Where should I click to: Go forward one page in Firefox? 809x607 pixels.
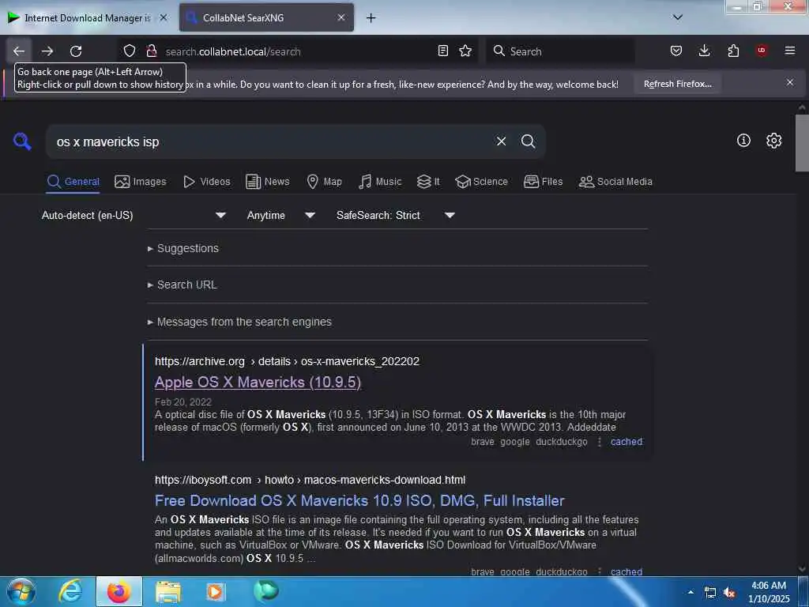[x=47, y=51]
